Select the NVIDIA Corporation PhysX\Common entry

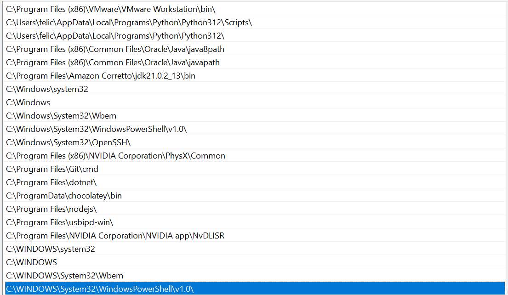(255, 155)
